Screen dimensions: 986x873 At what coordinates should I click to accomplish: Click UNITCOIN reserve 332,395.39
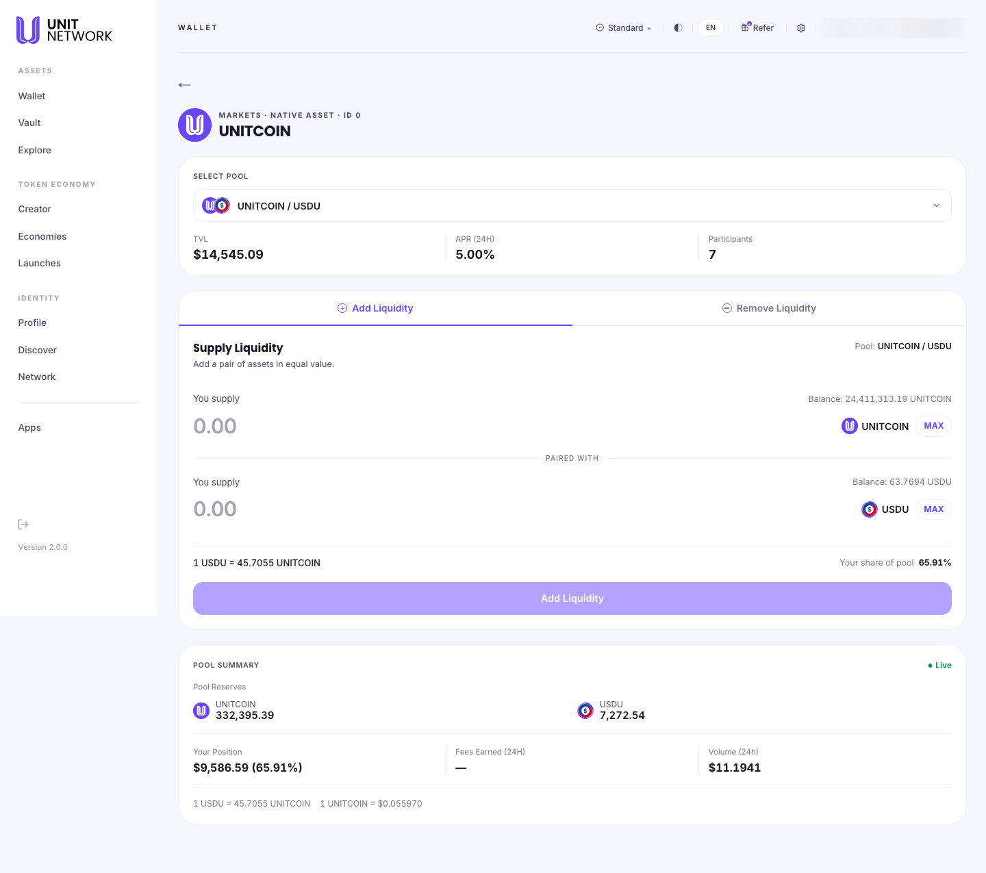(245, 716)
